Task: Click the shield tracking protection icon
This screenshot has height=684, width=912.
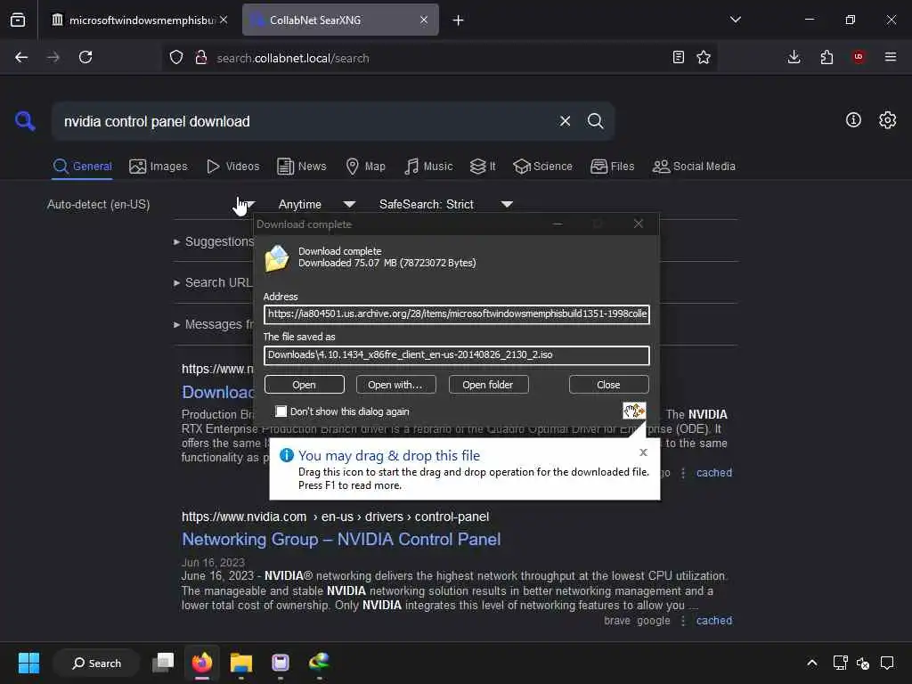Action: [x=176, y=58]
